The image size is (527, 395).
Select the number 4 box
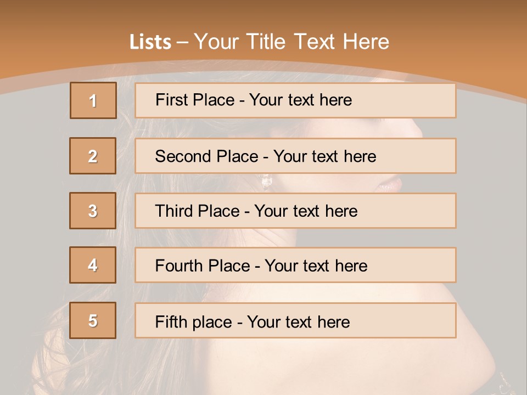(x=93, y=265)
